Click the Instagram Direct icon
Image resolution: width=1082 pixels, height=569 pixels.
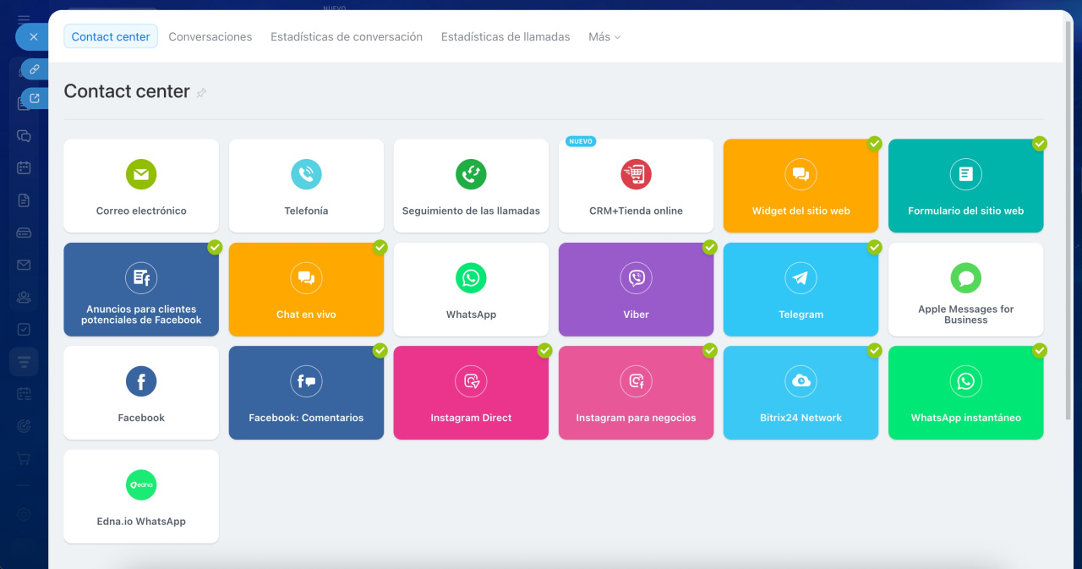pos(471,381)
